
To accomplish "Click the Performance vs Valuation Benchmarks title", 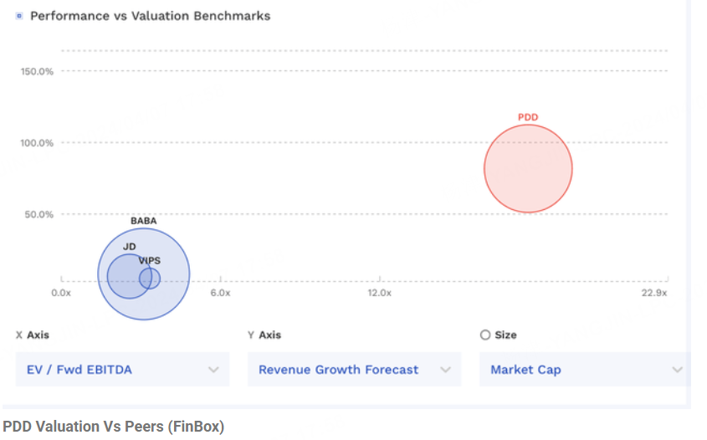I will tap(150, 16).
